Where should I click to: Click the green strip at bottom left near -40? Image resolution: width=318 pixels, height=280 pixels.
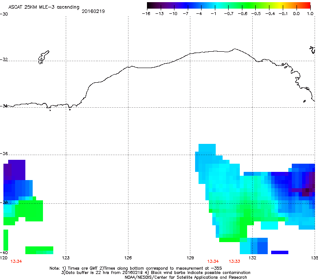[x=40, y=250]
